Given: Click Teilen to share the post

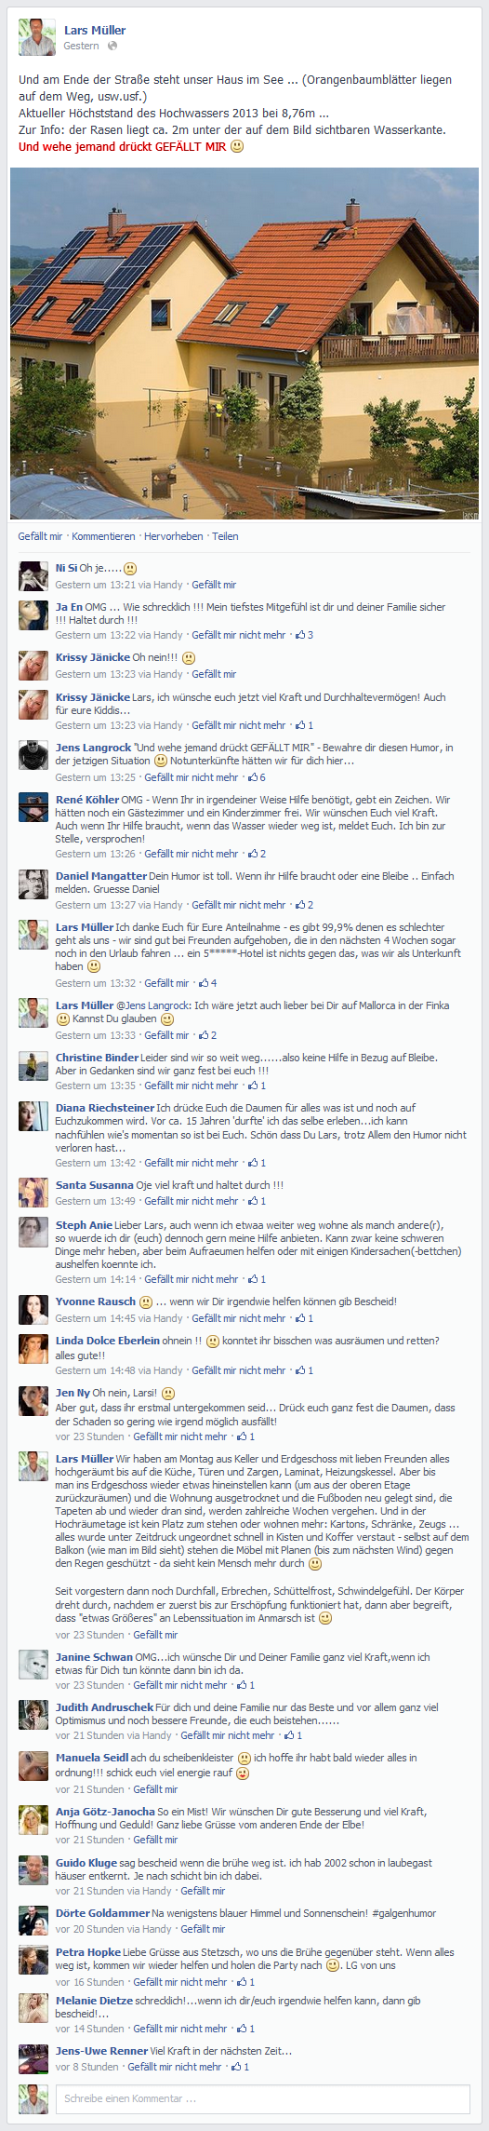Looking at the screenshot, I should 225,536.
